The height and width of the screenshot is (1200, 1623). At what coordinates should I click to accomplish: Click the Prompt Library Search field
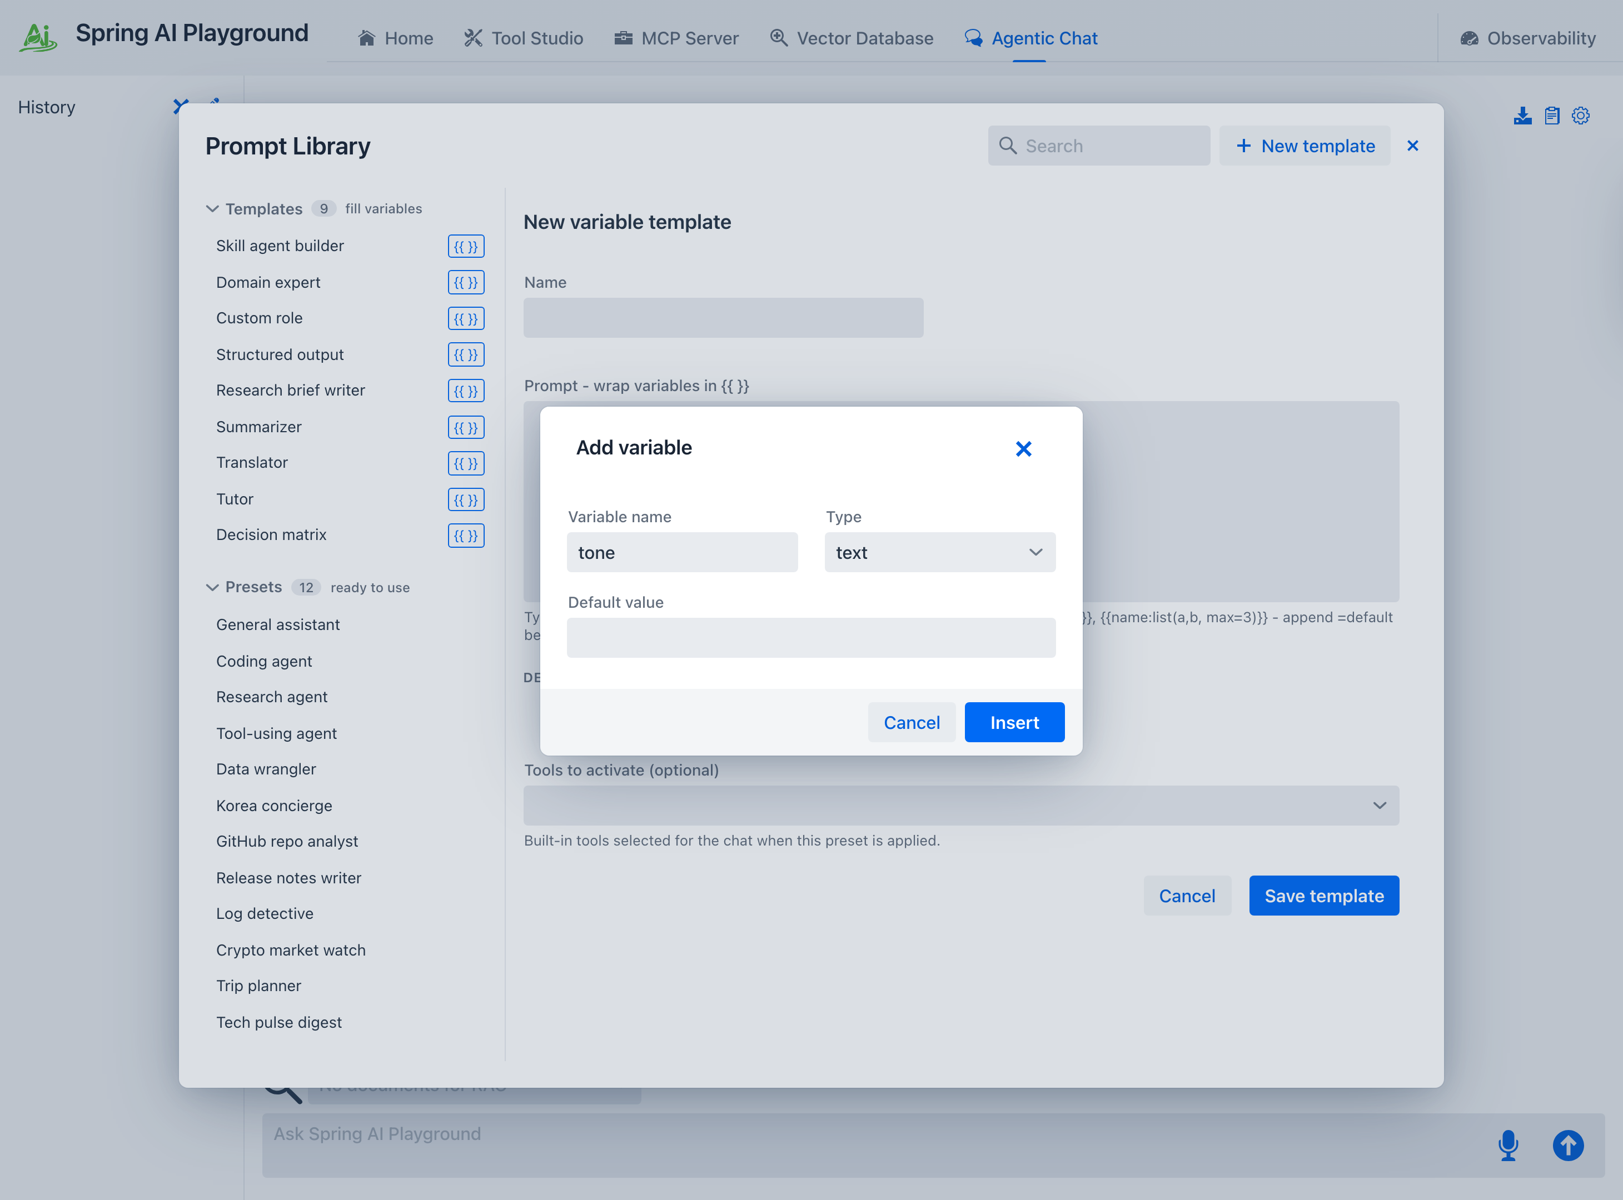click(1098, 146)
